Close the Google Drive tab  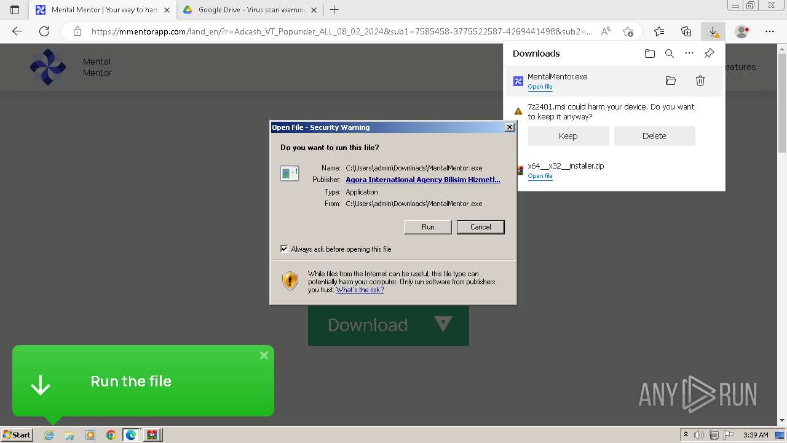click(314, 10)
